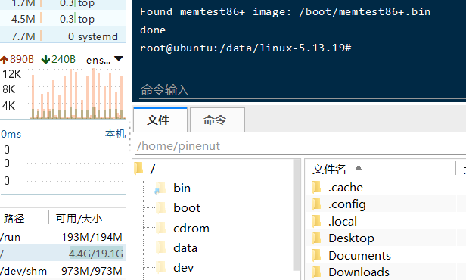Select the data folder in tree
This screenshot has width=466, height=280.
coord(185,248)
